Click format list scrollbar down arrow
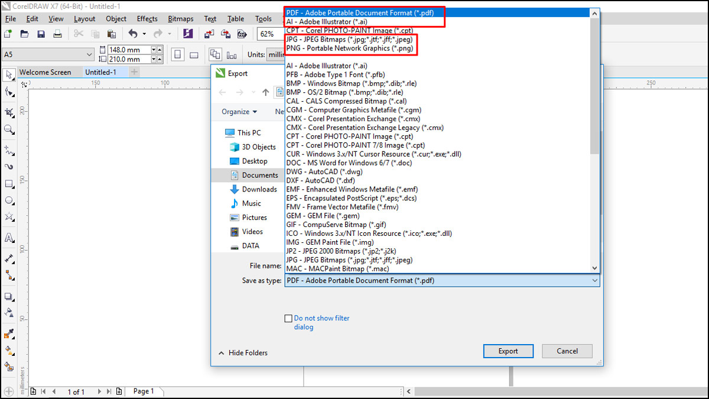Screen dimensions: 709x399 click(x=595, y=268)
